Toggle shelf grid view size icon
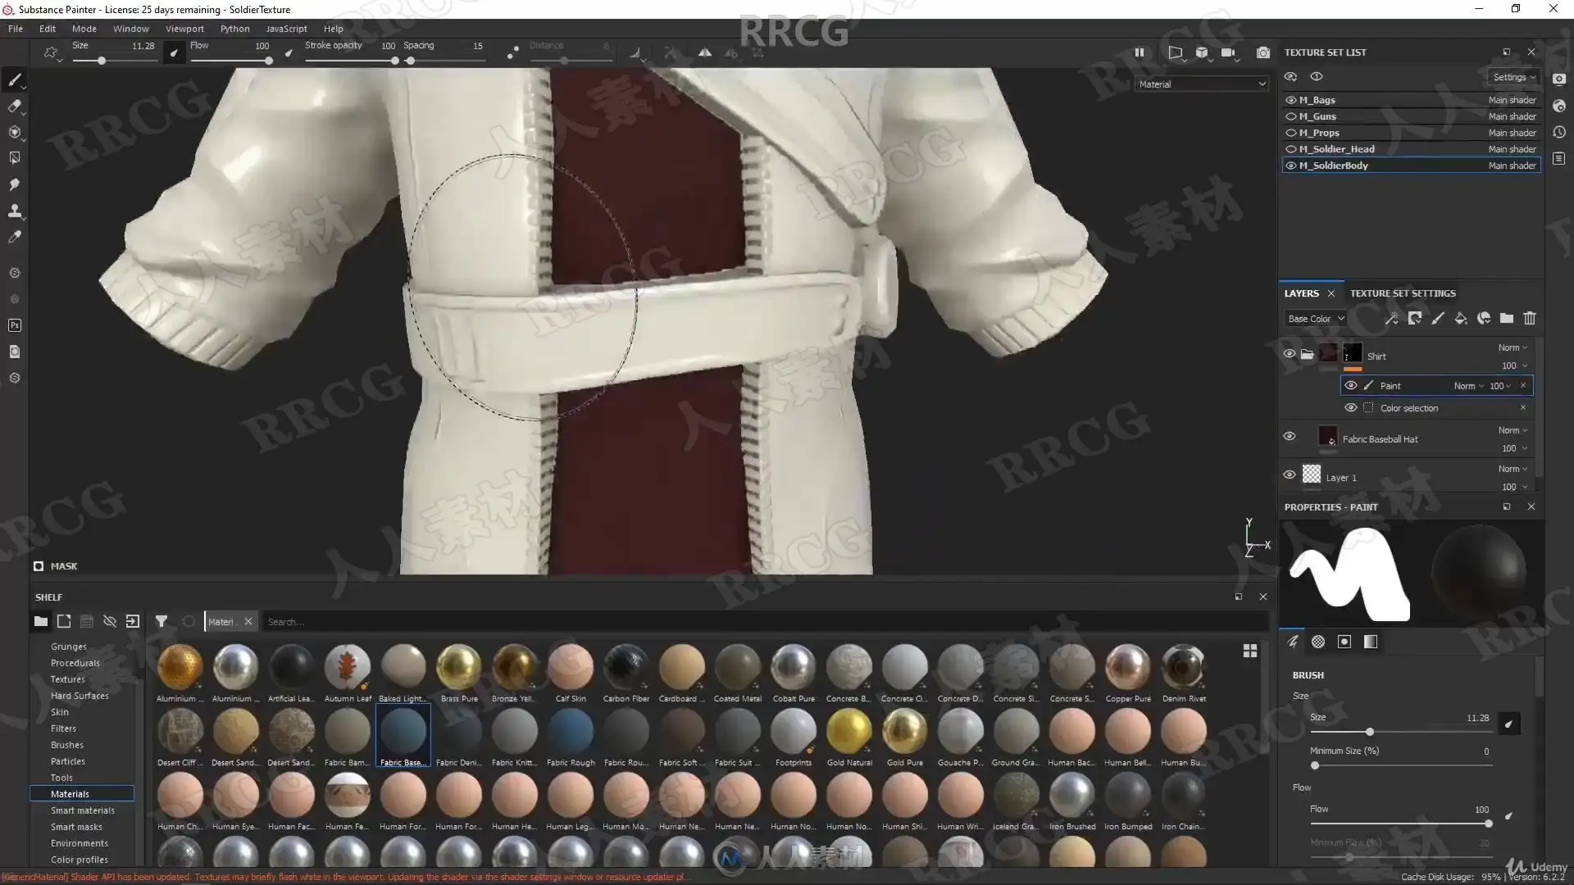This screenshot has height=885, width=1574. (x=1249, y=651)
